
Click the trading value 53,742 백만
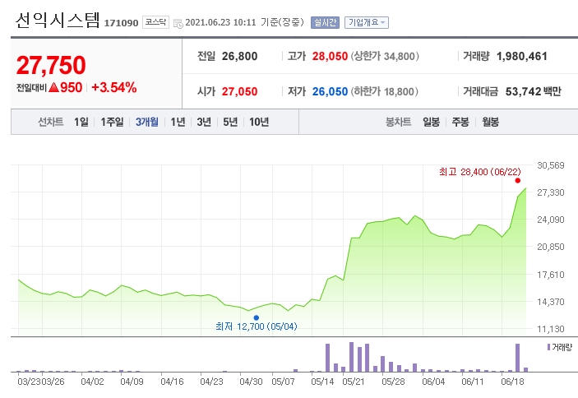coord(533,91)
